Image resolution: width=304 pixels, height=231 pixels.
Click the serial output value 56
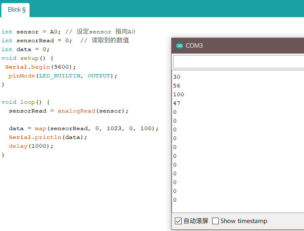[177, 85]
